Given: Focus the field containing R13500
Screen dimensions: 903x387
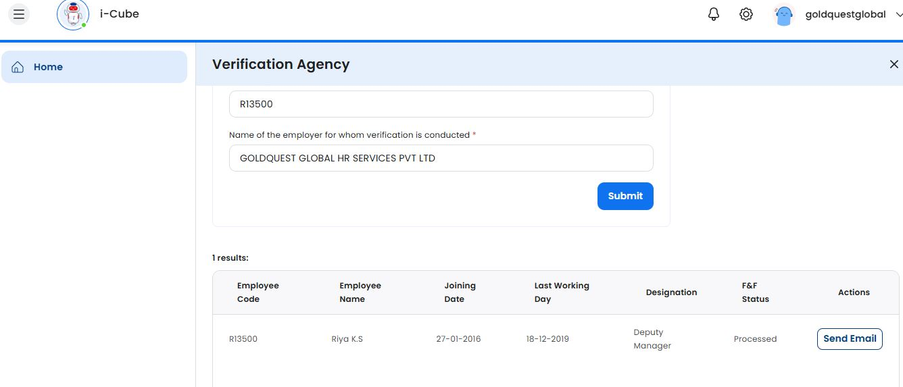Looking at the screenshot, I should [441, 104].
